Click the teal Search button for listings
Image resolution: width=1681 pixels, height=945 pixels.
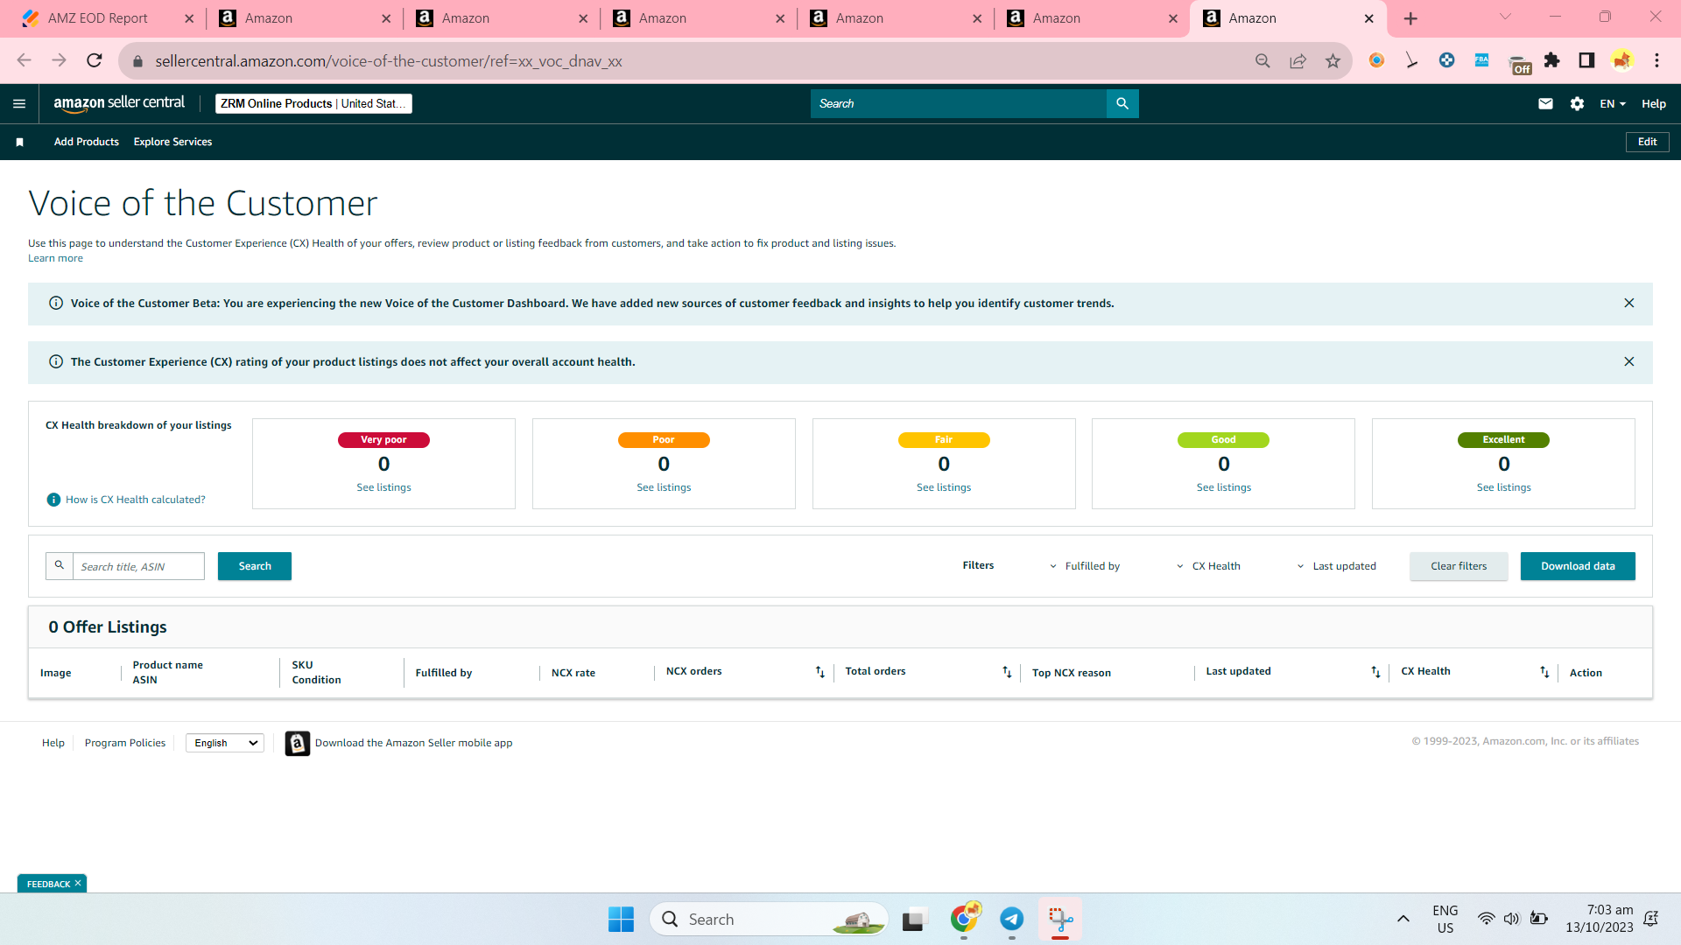click(255, 566)
